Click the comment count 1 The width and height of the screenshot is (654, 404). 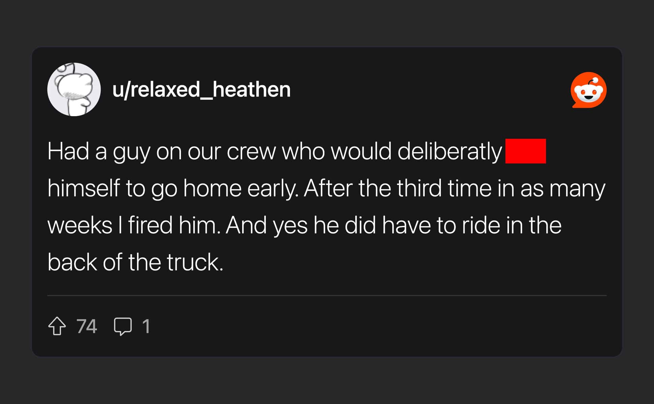(146, 326)
